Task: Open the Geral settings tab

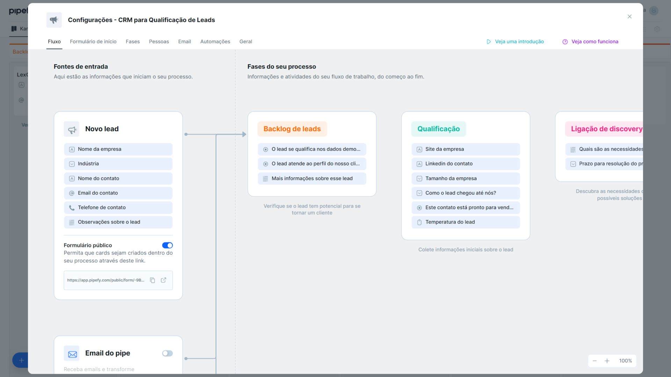Action: [x=246, y=42]
